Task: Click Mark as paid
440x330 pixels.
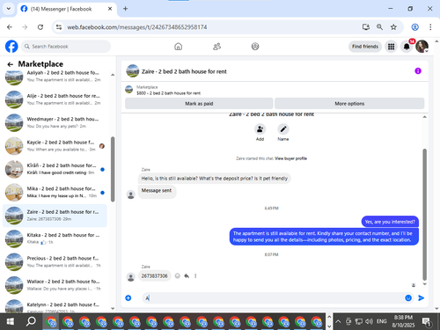Action: tap(199, 104)
